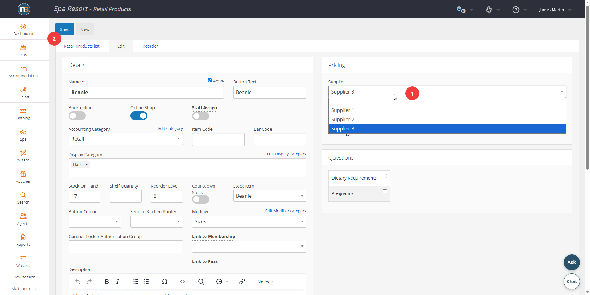Go to Accommodation bed icon

pyautogui.click(x=23, y=69)
